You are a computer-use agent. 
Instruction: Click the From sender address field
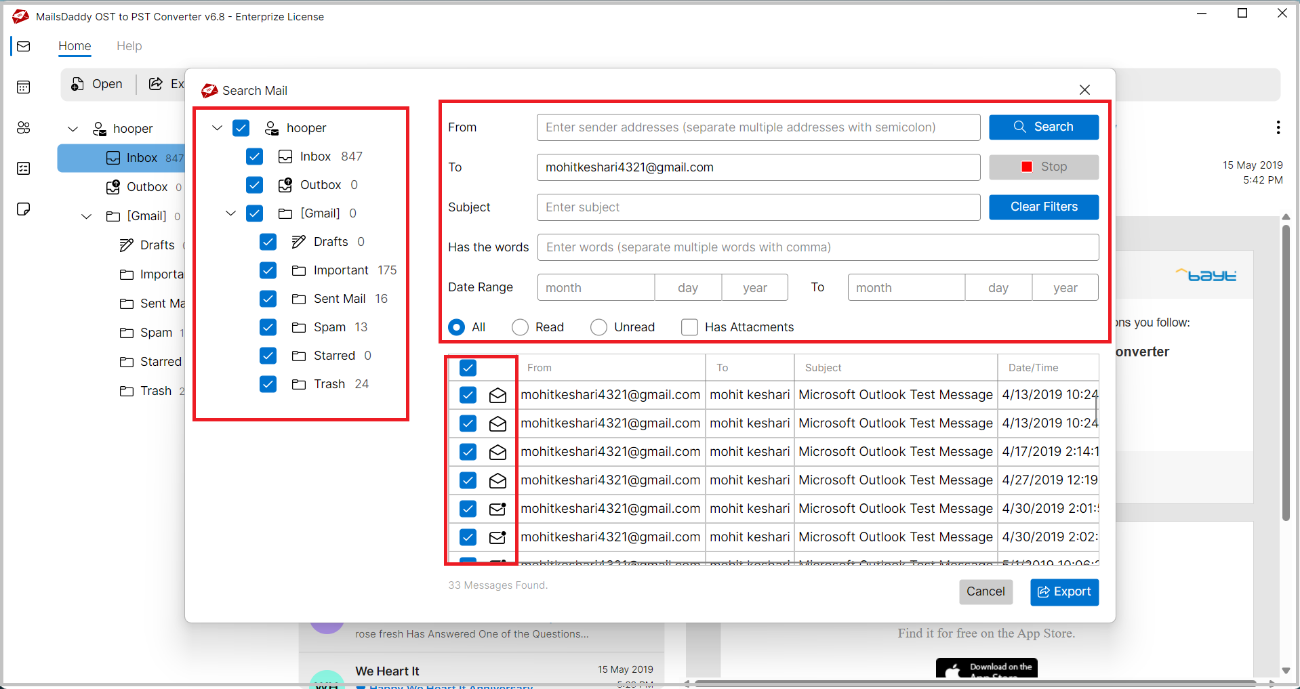(758, 127)
